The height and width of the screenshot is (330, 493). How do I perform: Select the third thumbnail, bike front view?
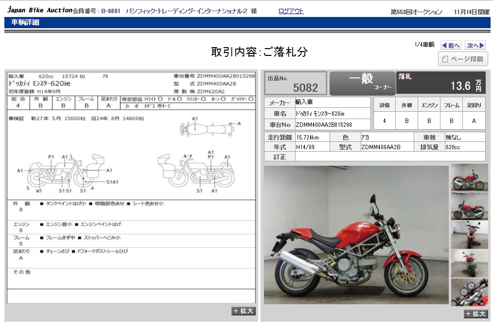(x=469, y=235)
